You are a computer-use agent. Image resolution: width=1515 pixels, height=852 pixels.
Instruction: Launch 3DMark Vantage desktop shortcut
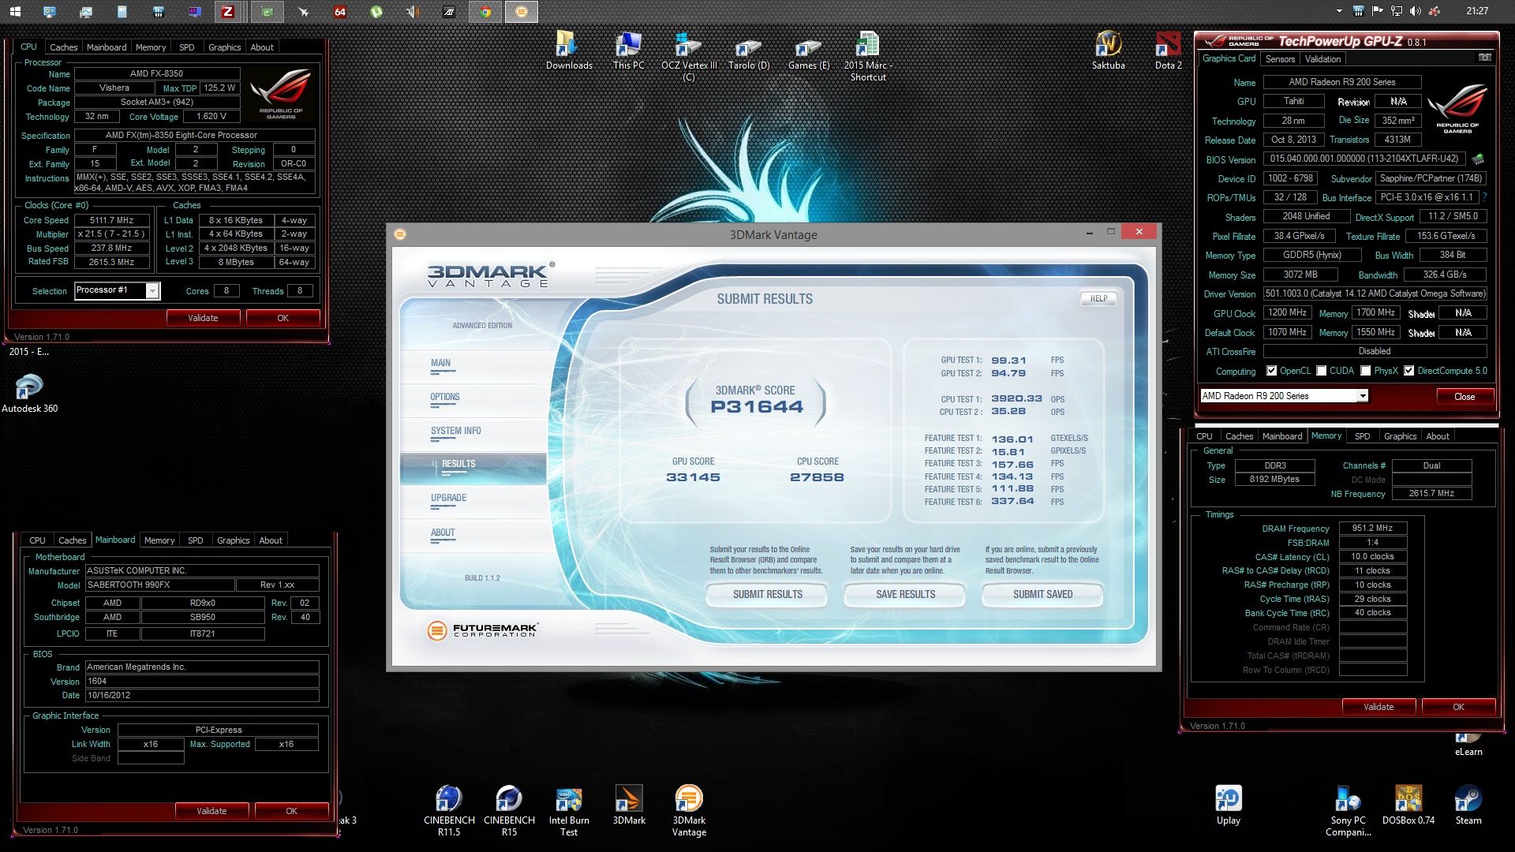[x=689, y=810]
